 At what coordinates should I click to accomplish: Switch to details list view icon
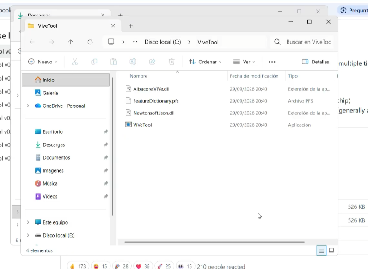coord(321,250)
